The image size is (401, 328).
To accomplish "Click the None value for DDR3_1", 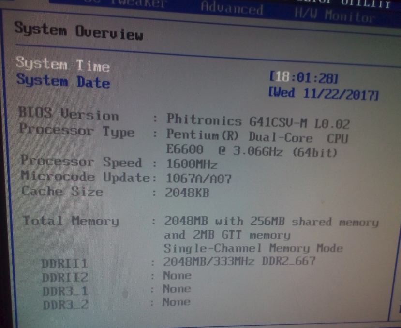I will [177, 289].
